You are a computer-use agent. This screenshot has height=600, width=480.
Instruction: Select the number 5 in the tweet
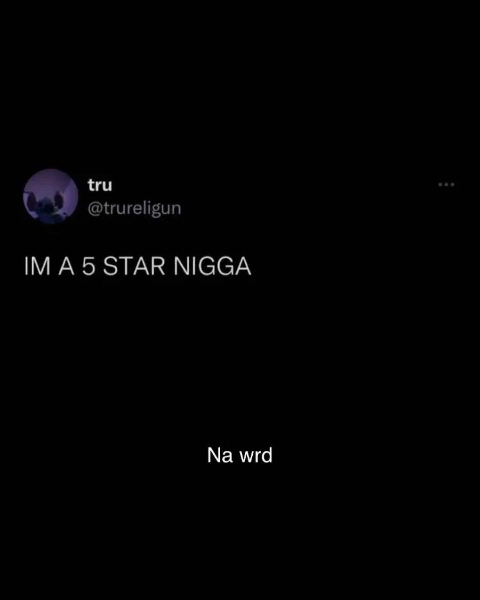(89, 266)
